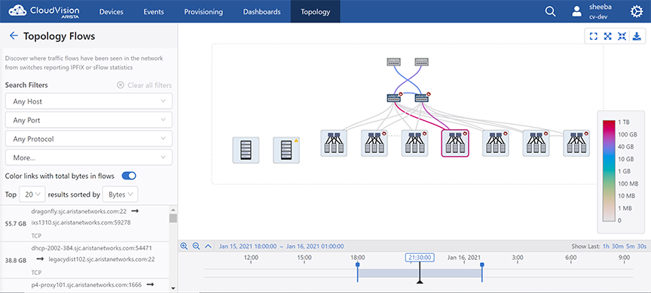Click the Clear all filters icon

121,85
